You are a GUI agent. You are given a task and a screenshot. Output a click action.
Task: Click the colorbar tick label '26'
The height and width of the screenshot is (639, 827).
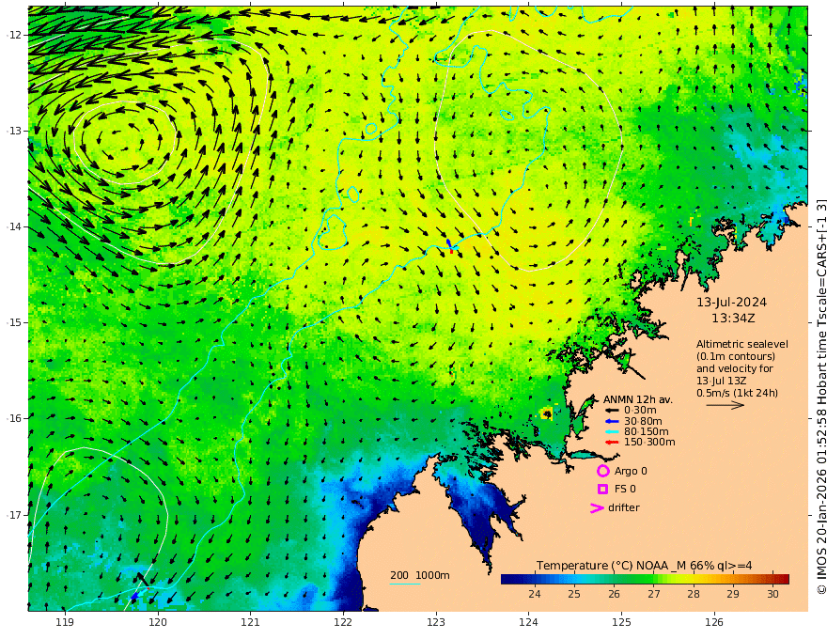tap(614, 594)
